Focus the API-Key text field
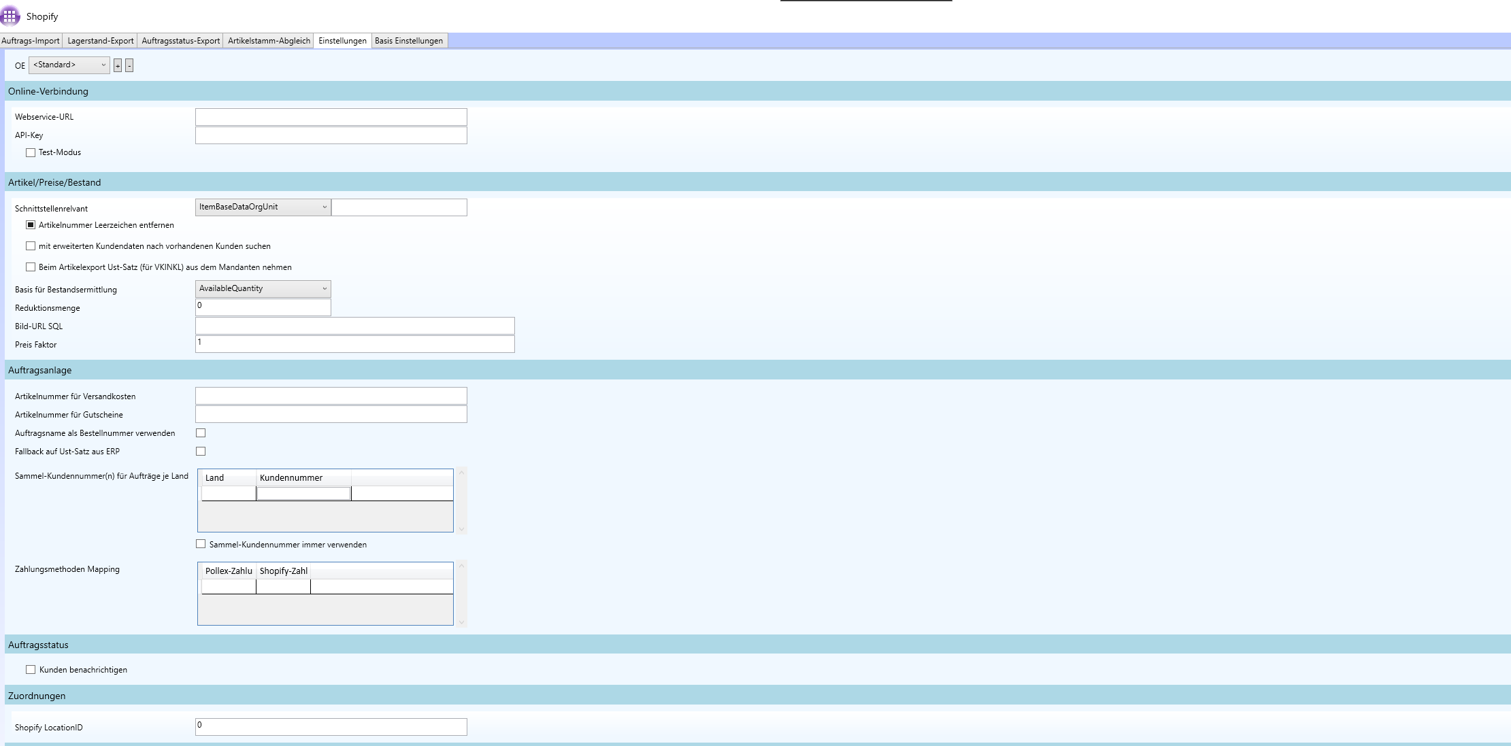This screenshot has width=1511, height=746. pyautogui.click(x=331, y=135)
